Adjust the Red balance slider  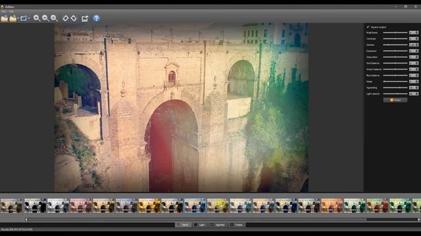[395, 63]
